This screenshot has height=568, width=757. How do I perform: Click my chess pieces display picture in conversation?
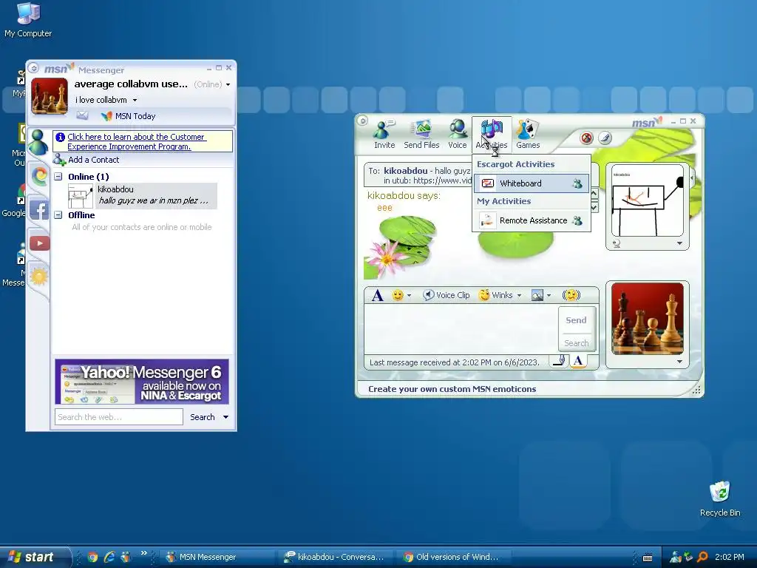coord(647,319)
